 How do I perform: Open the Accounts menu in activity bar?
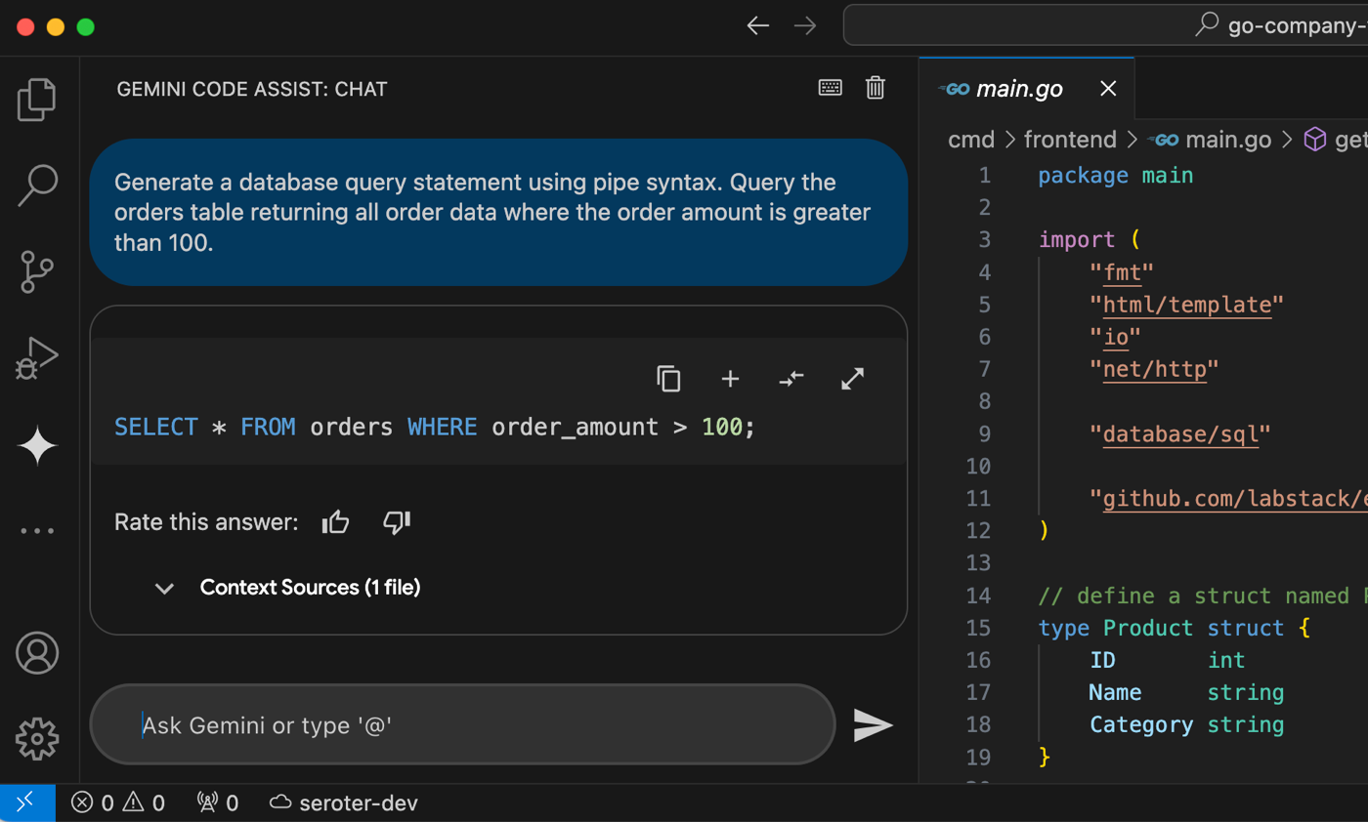click(37, 653)
